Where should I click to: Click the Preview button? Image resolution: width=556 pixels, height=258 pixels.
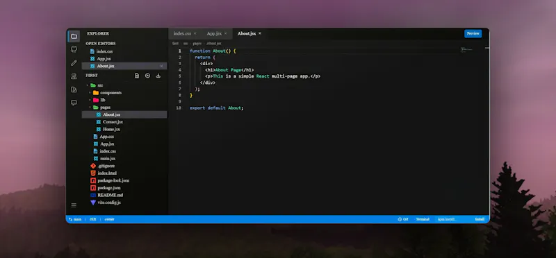473,33
